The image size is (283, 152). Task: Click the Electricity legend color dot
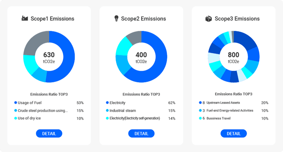pos(107,102)
